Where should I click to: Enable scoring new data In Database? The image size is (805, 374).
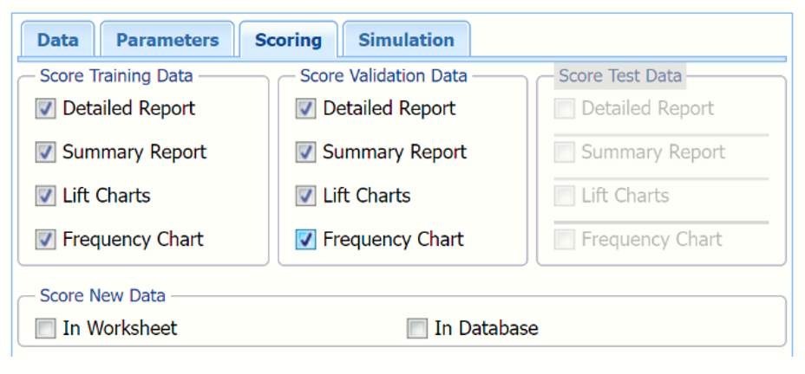[x=417, y=329]
